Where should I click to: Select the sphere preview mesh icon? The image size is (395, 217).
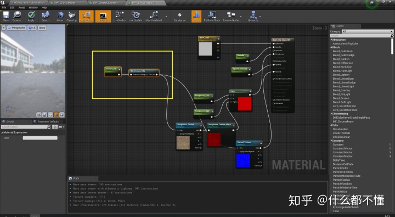44,115
